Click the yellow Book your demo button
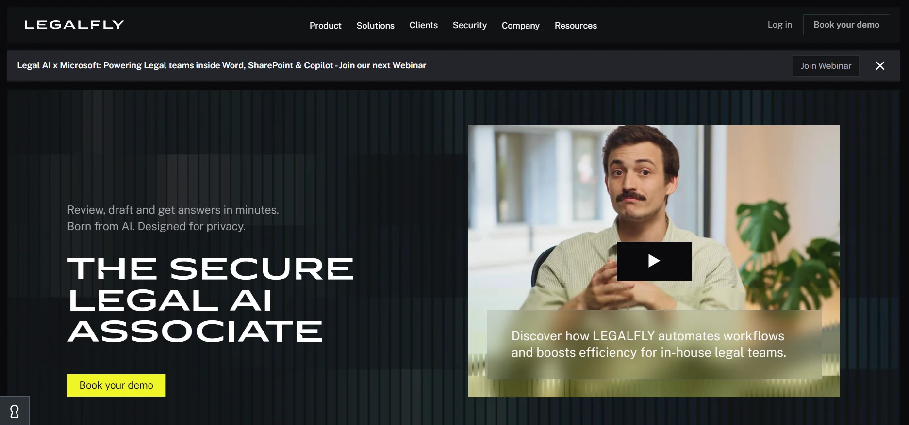Image resolution: width=909 pixels, height=425 pixels. coord(116,385)
